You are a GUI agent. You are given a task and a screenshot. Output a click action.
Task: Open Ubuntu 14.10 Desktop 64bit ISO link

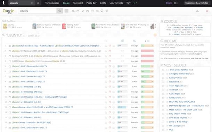pos(27,92)
